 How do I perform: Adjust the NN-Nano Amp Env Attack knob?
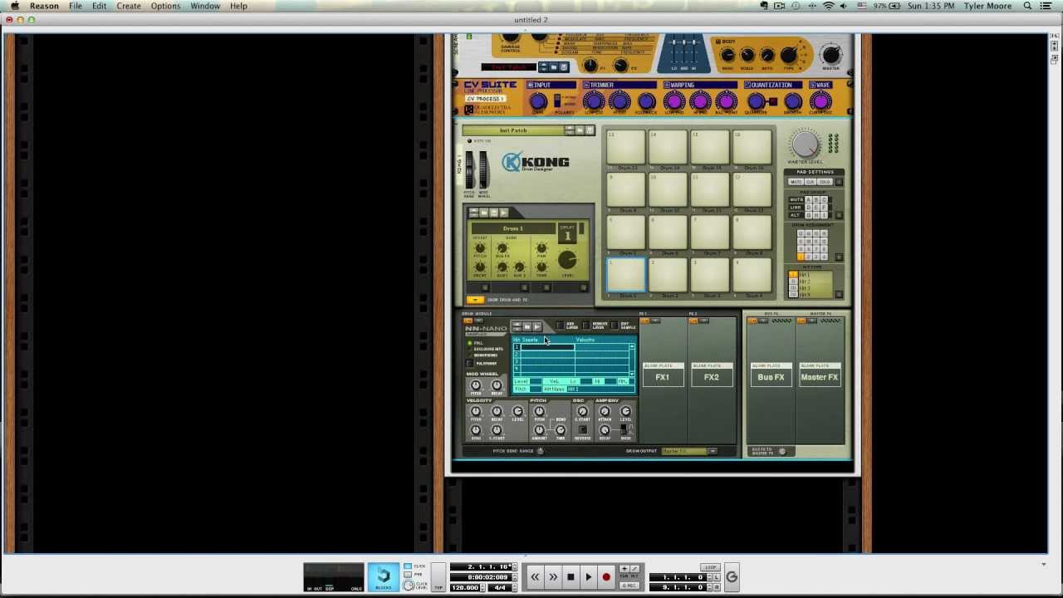tap(605, 411)
